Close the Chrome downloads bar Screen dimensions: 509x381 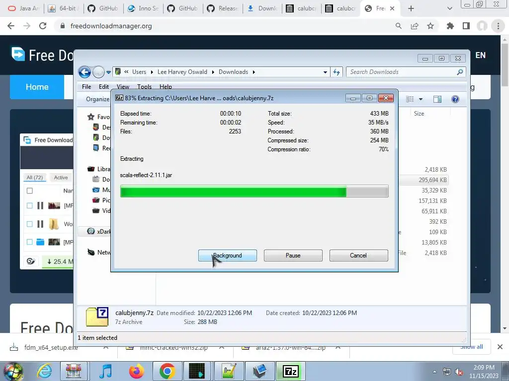(x=500, y=347)
